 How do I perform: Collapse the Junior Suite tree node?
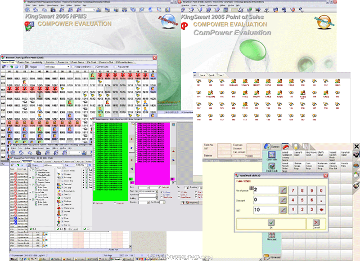(x=30, y=192)
